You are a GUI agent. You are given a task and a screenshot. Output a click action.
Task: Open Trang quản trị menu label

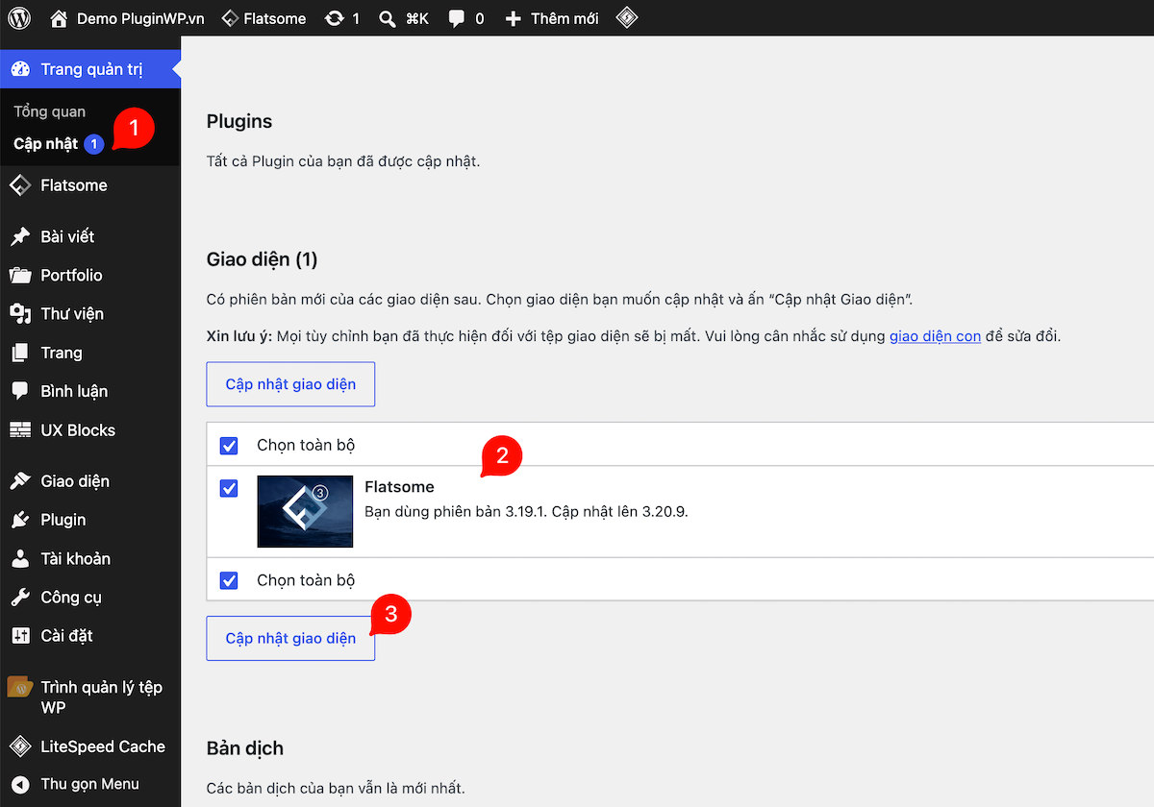(91, 69)
